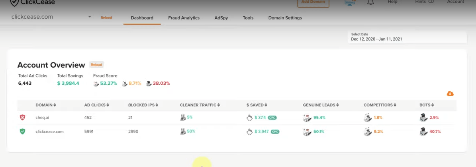
Task: Click the 40.7% bots value
Action: click(435, 132)
